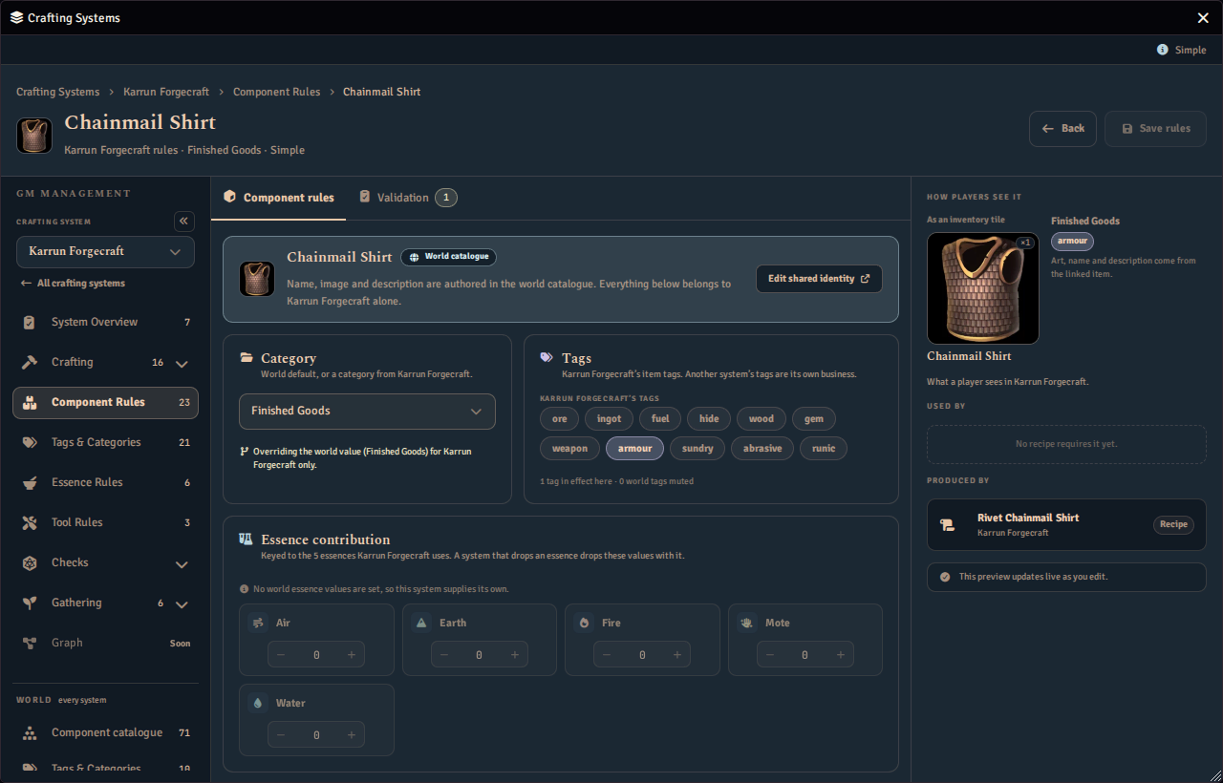The width and height of the screenshot is (1223, 783).
Task: Click the Simple mode info icon
Action: (x=1163, y=50)
